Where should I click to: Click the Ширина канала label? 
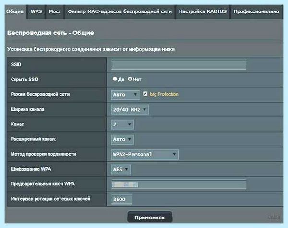[x=27, y=109]
